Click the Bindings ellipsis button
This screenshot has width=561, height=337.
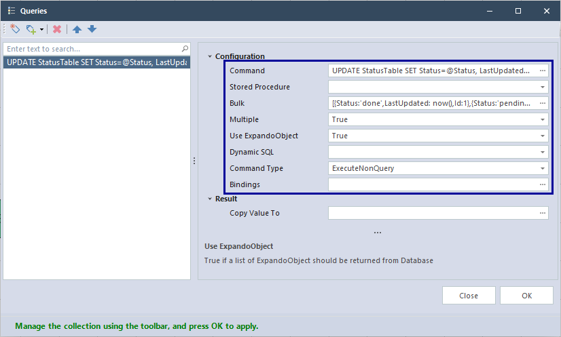coord(543,184)
